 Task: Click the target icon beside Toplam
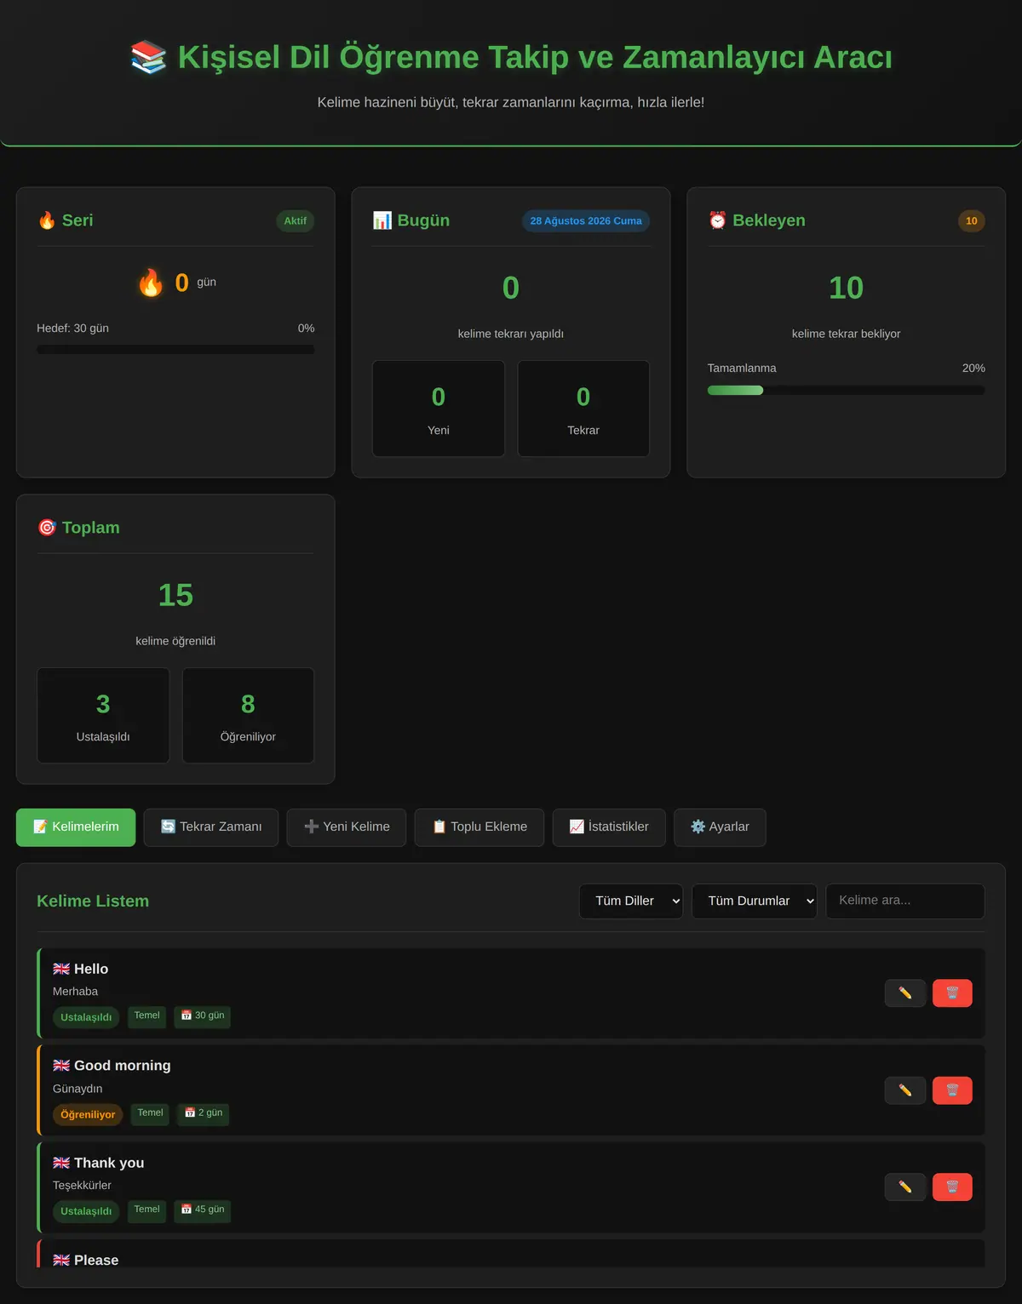47,528
